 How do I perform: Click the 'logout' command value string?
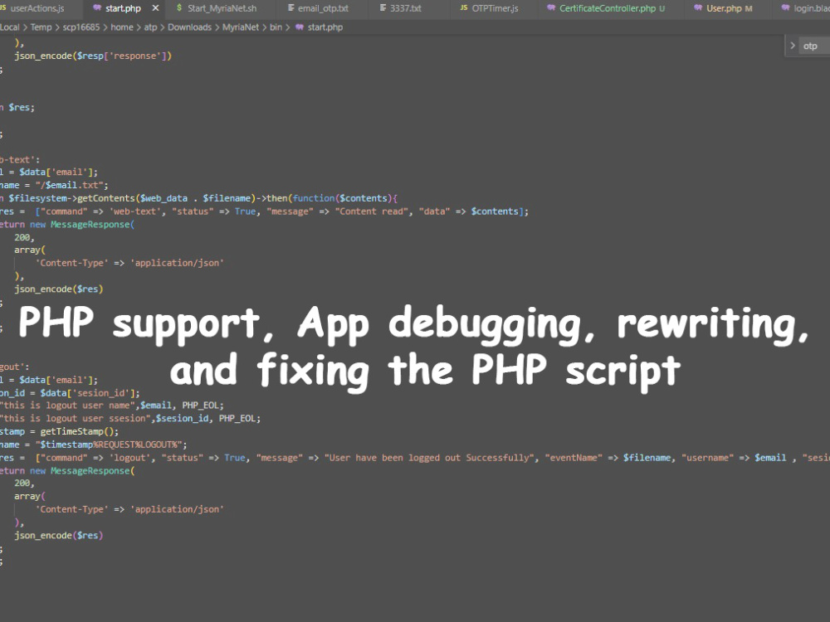click(x=129, y=458)
